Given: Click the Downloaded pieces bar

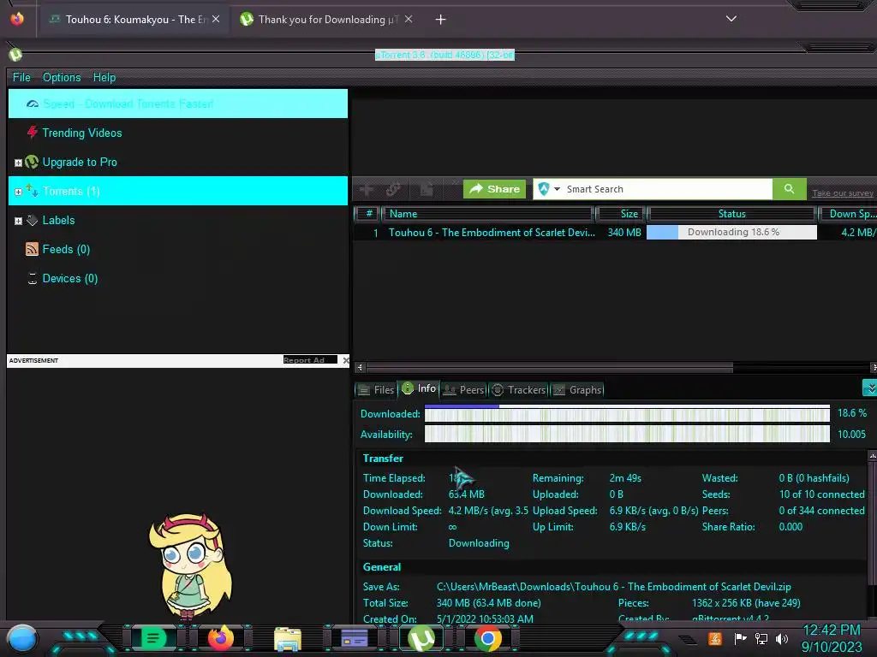Looking at the screenshot, I should coord(627,413).
